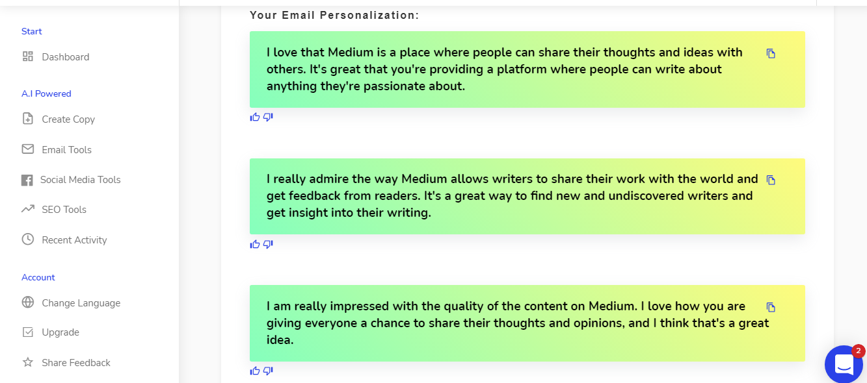Image resolution: width=867 pixels, height=383 pixels.
Task: Give thumbs down to third personalization
Action: tap(268, 371)
